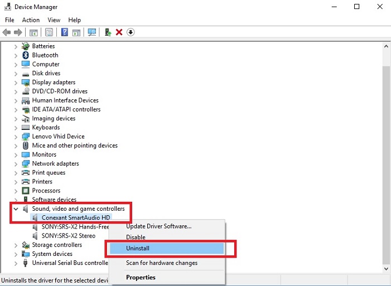Click the Imaging devices camera icon
This screenshot has height=286, width=391.
26,119
